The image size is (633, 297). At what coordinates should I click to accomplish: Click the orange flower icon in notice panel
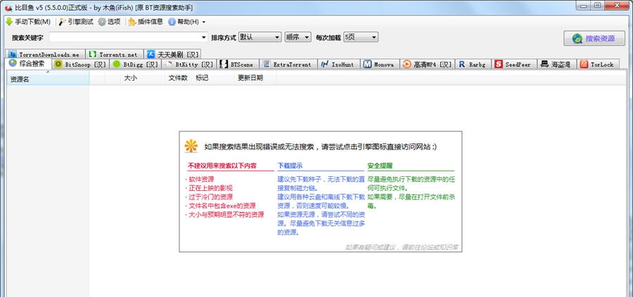point(191,146)
